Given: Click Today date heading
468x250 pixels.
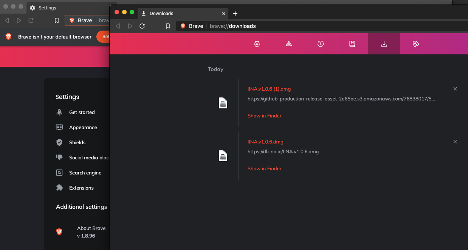Looking at the screenshot, I should pos(215,69).
